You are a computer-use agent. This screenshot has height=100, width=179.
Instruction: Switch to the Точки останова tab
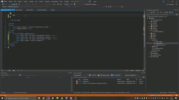tap(86, 92)
